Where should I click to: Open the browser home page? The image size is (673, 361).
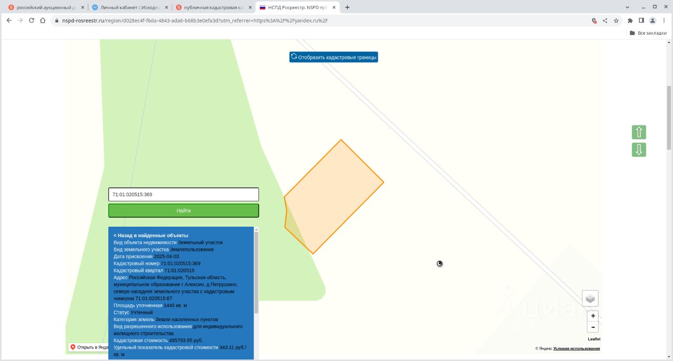(x=43, y=20)
